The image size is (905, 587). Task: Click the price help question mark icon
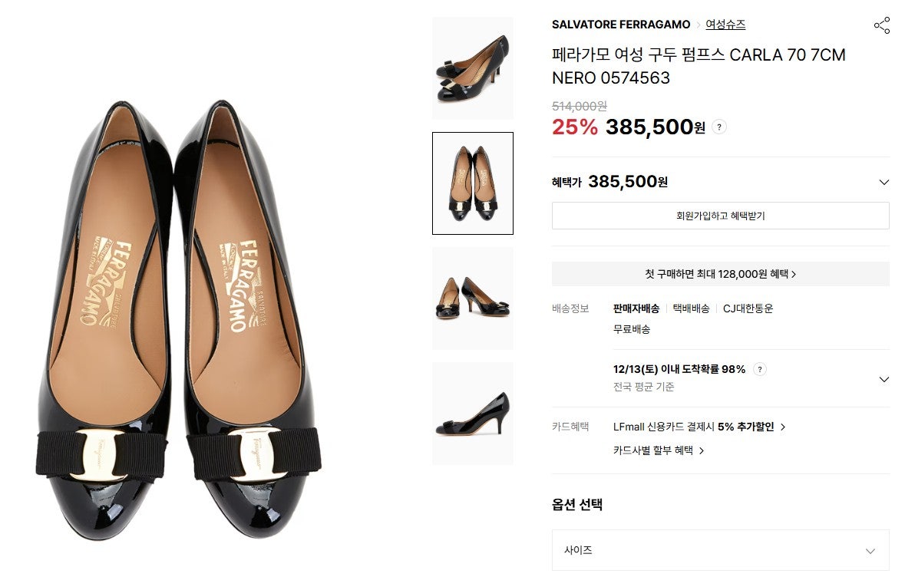tap(718, 127)
